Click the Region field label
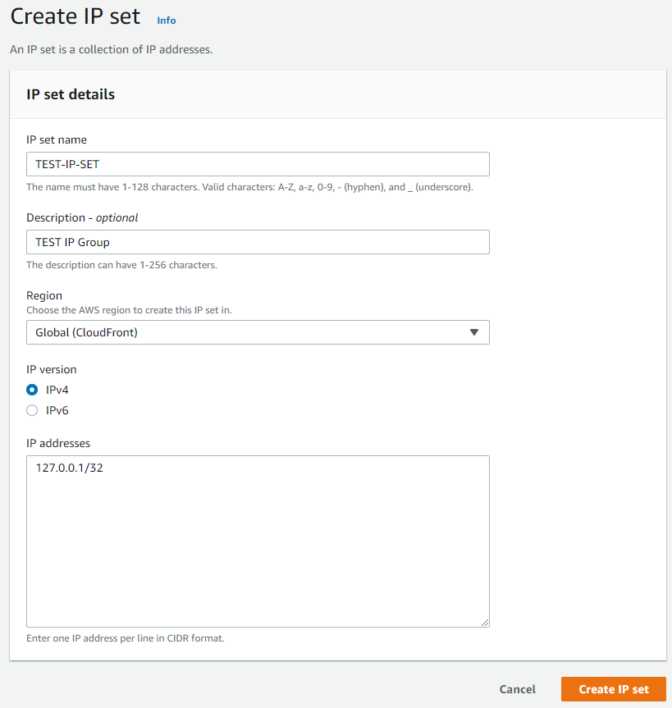The height and width of the screenshot is (708, 672). 44,295
